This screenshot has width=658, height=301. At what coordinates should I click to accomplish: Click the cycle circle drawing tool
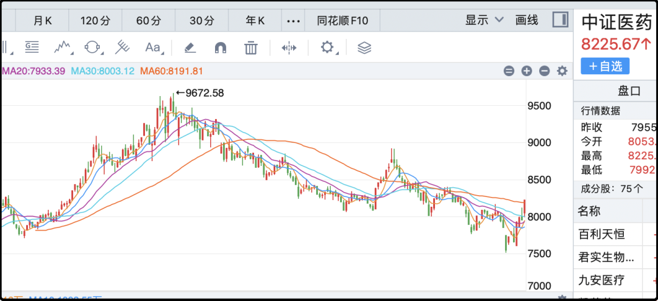click(92, 47)
